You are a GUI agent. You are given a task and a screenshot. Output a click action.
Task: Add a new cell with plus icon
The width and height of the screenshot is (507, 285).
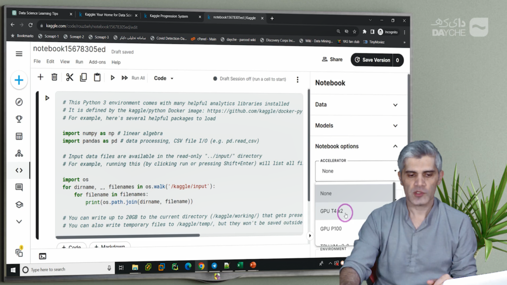click(41, 77)
